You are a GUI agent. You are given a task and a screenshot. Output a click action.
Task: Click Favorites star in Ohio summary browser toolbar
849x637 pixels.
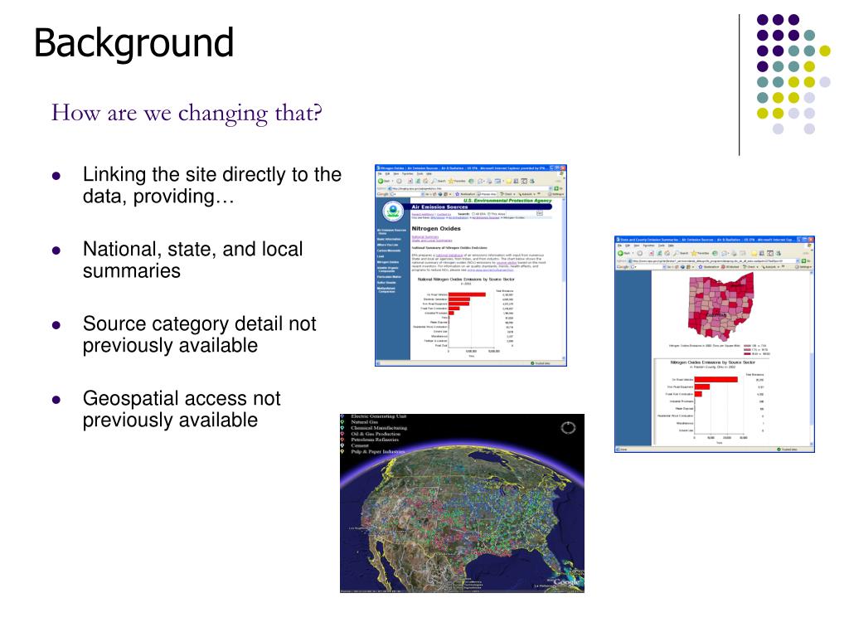[693, 253]
